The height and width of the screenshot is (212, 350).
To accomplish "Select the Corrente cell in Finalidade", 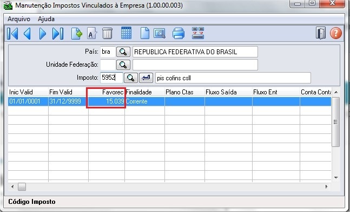I will [144, 101].
